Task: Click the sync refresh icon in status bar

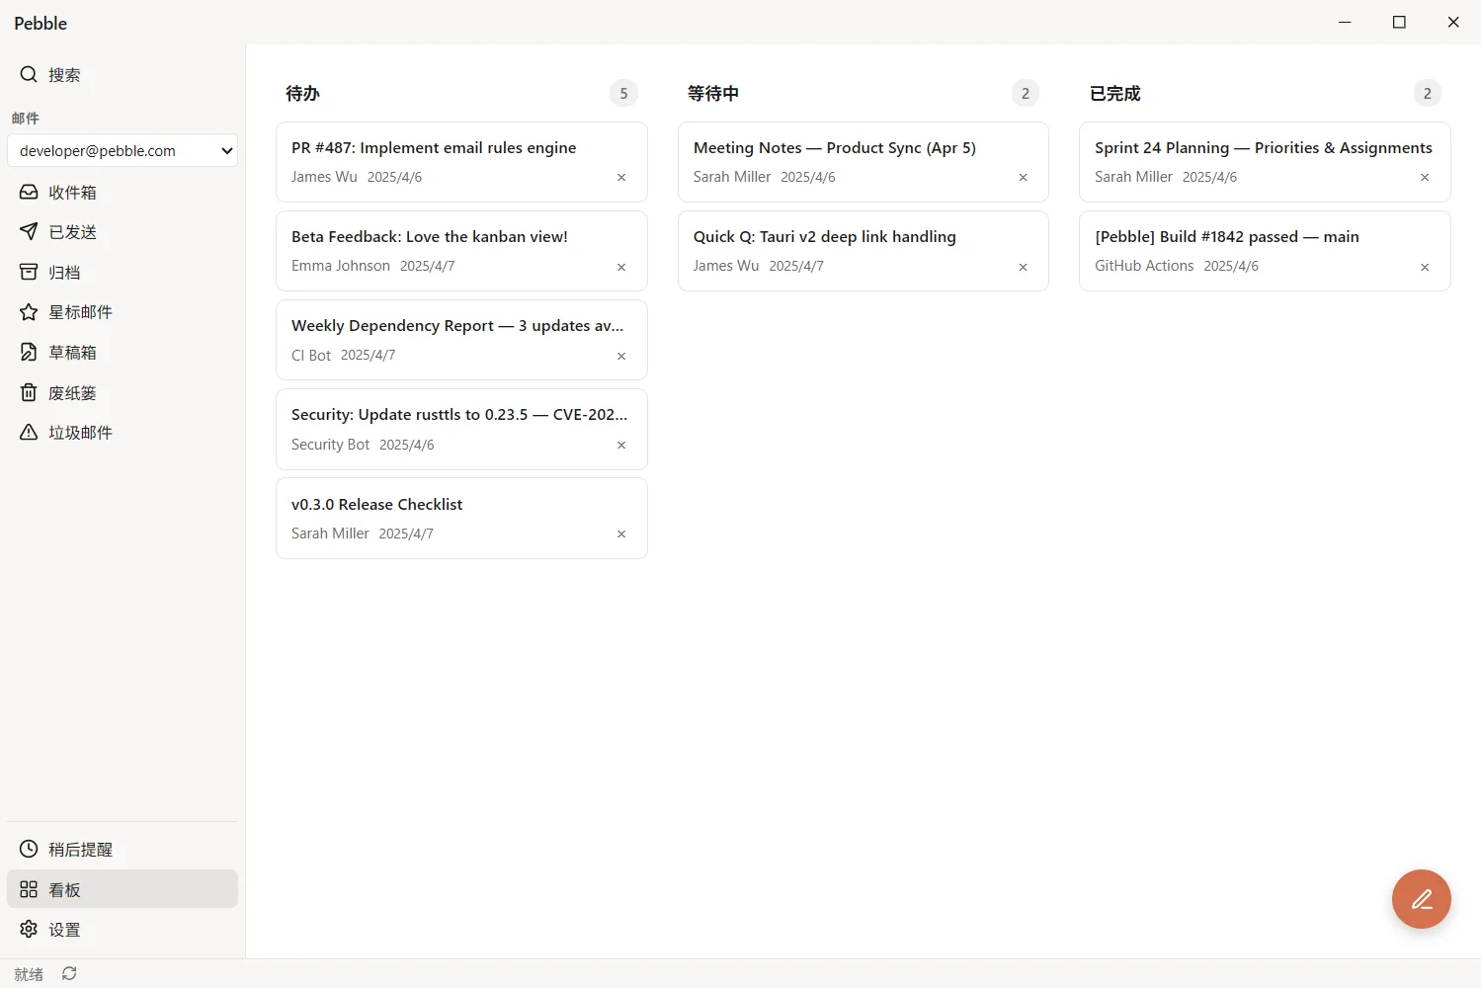Action: (69, 973)
